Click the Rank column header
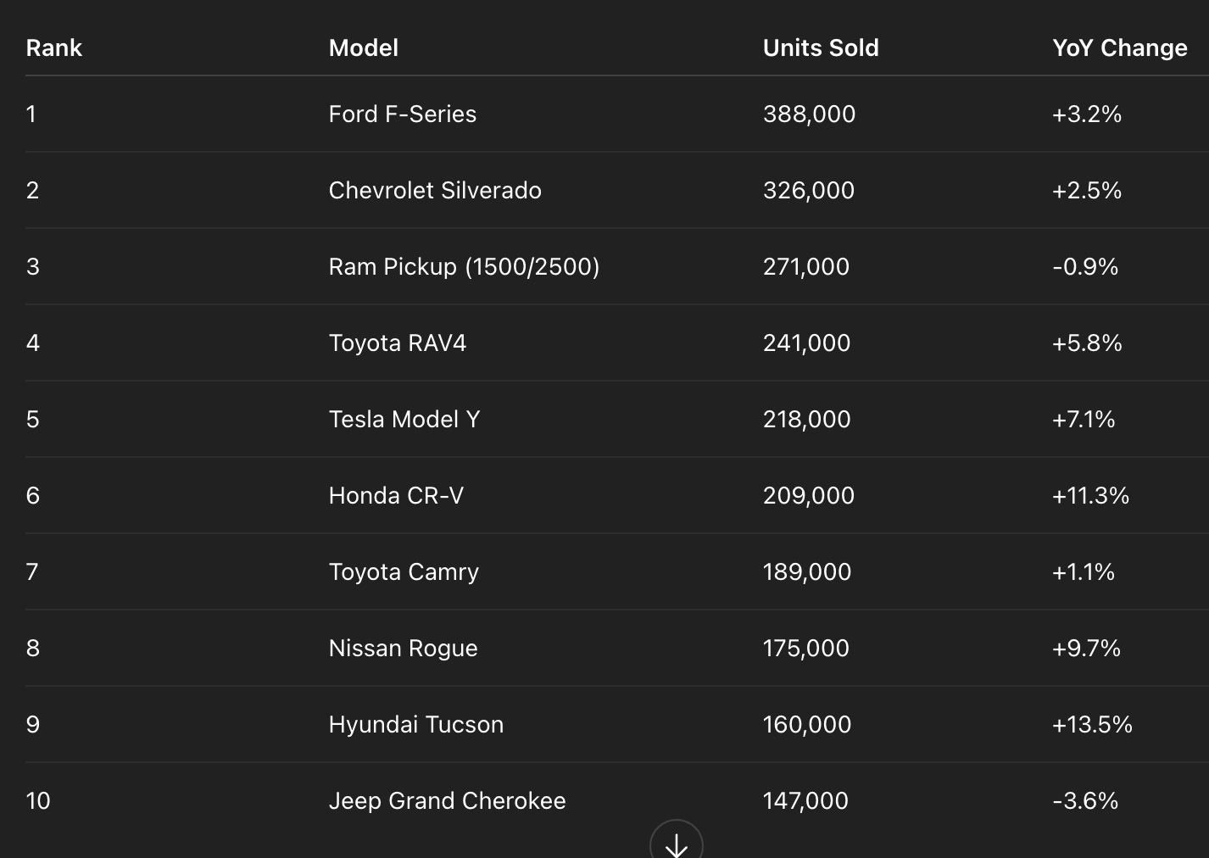 tap(53, 47)
